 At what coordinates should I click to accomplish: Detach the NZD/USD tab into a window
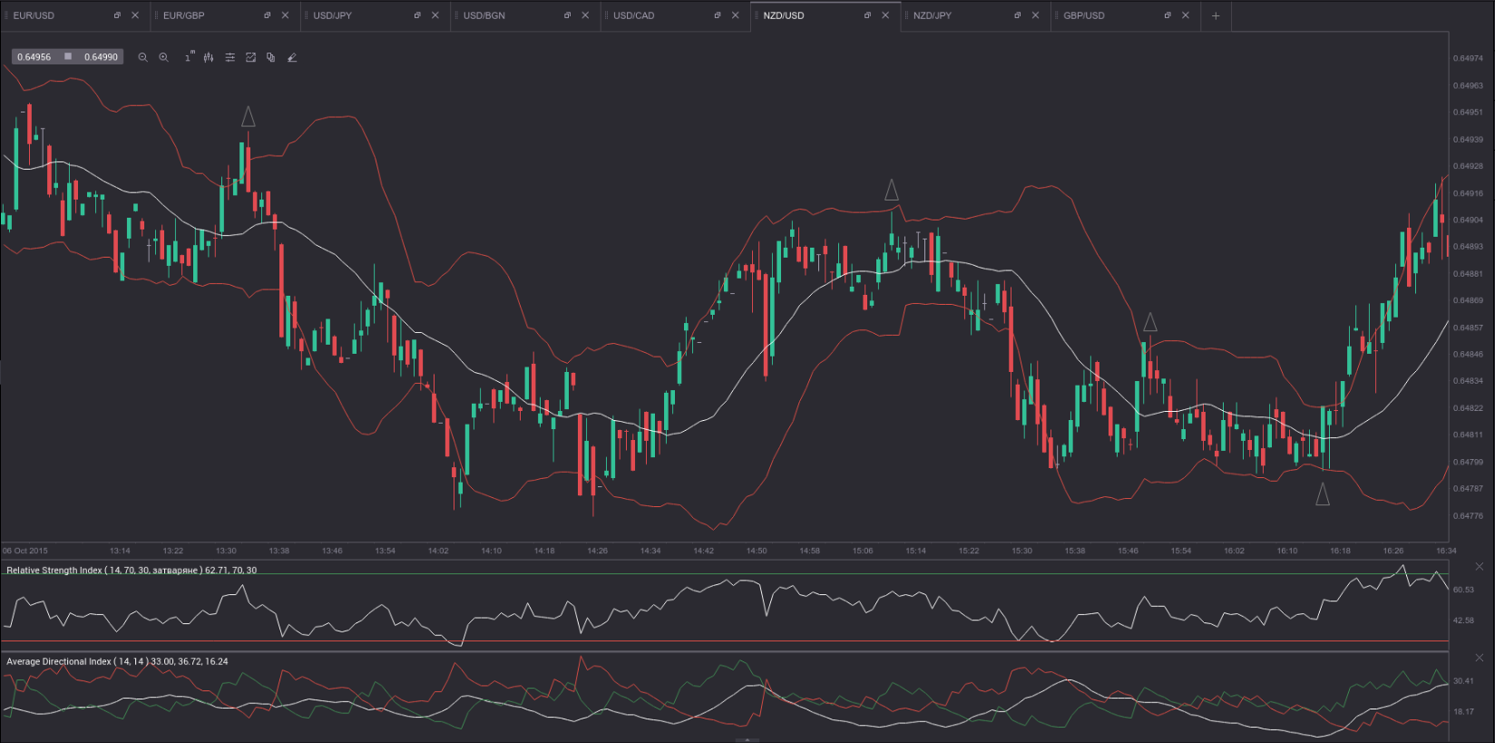pyautogui.click(x=867, y=15)
